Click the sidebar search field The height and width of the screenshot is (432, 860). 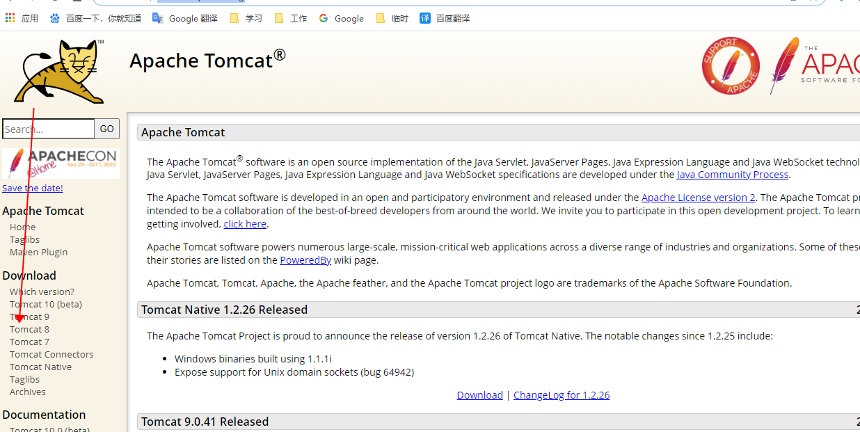coord(48,129)
